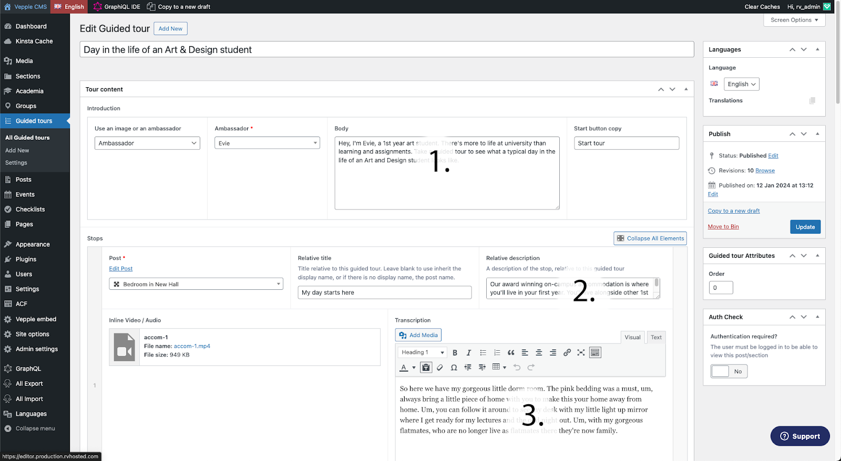The width and height of the screenshot is (841, 461).
Task: Switch to the Text editor tab
Action: [x=656, y=337]
